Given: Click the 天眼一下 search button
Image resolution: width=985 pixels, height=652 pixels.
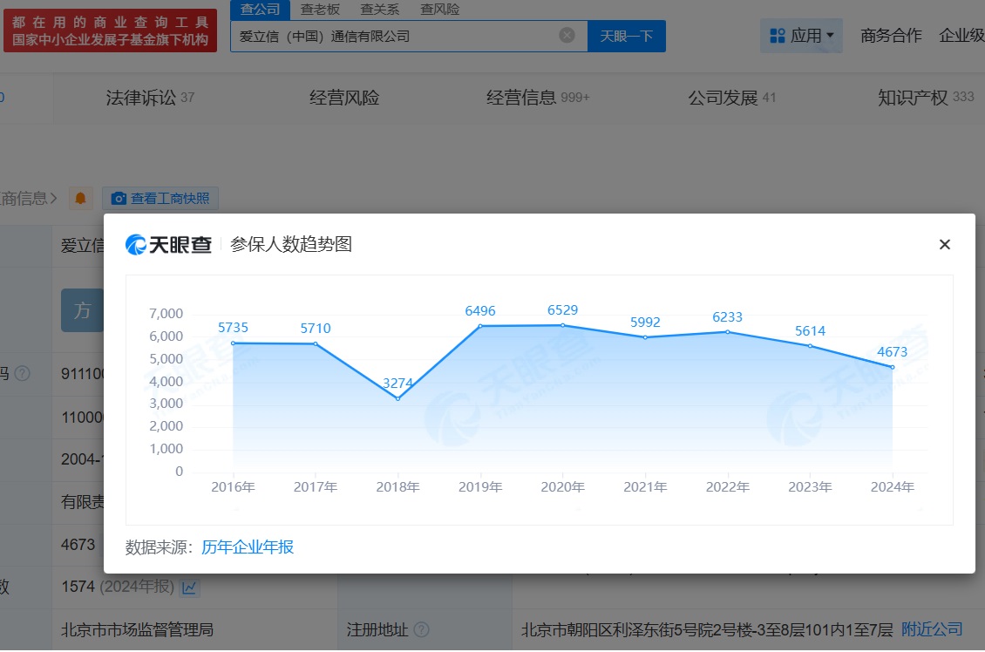Looking at the screenshot, I should click(627, 36).
